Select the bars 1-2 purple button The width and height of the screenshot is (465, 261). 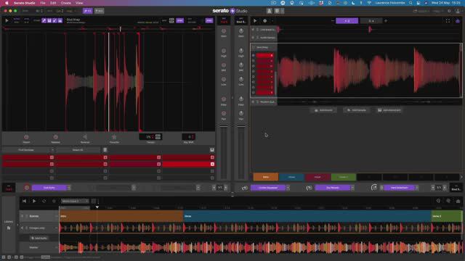(x=347, y=21)
